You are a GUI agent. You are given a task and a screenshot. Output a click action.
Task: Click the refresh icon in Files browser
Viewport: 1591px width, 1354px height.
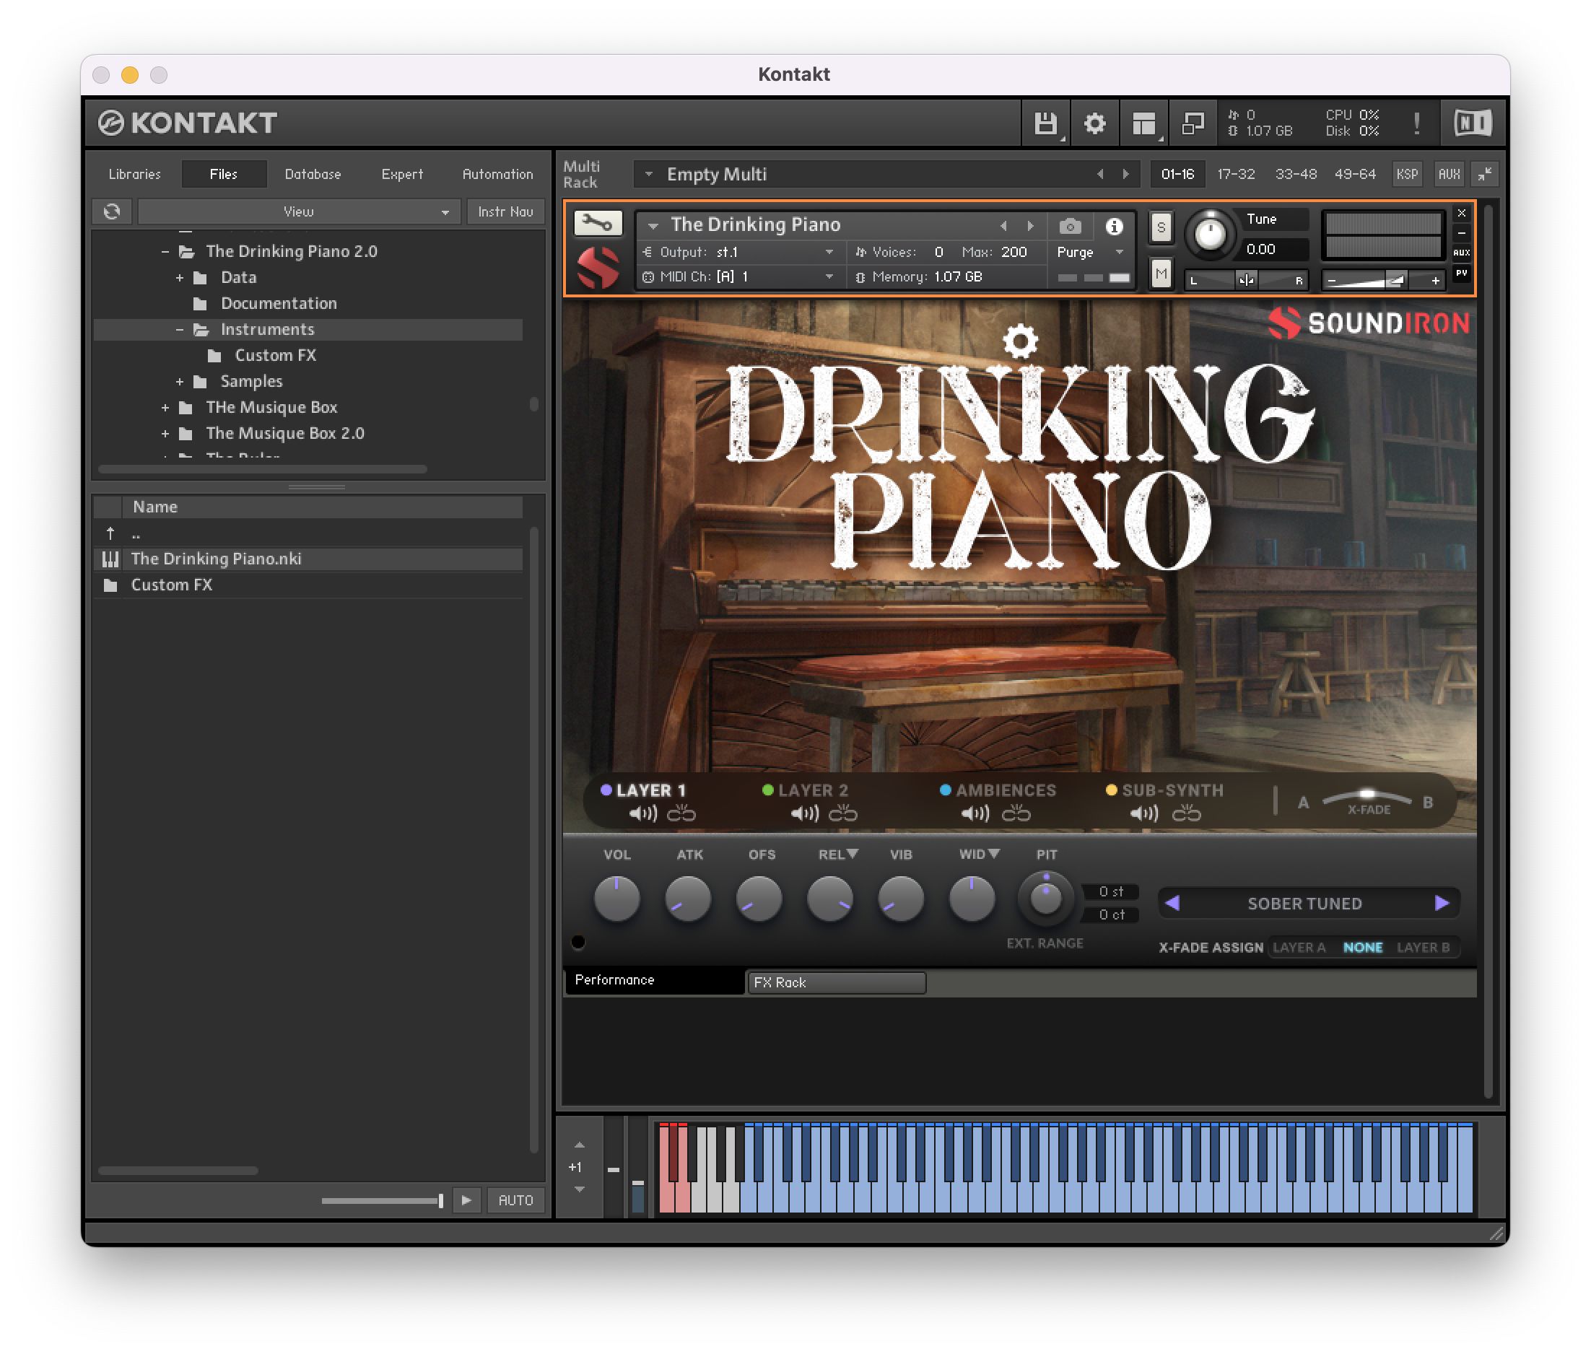click(112, 211)
